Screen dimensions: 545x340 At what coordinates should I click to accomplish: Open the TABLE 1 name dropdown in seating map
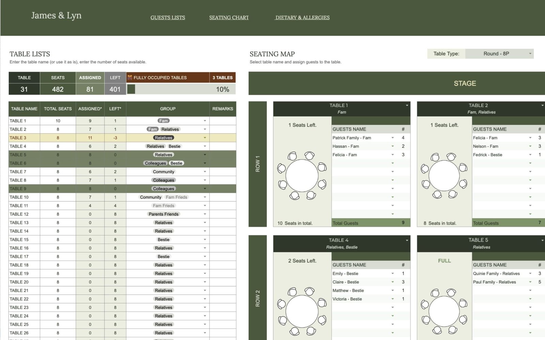[407, 105]
